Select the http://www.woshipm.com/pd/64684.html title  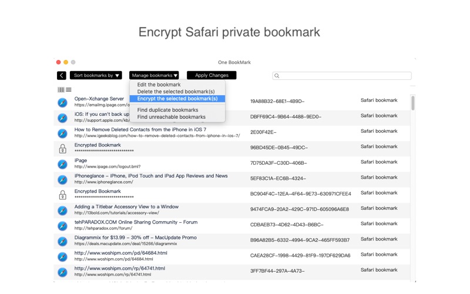(121, 253)
